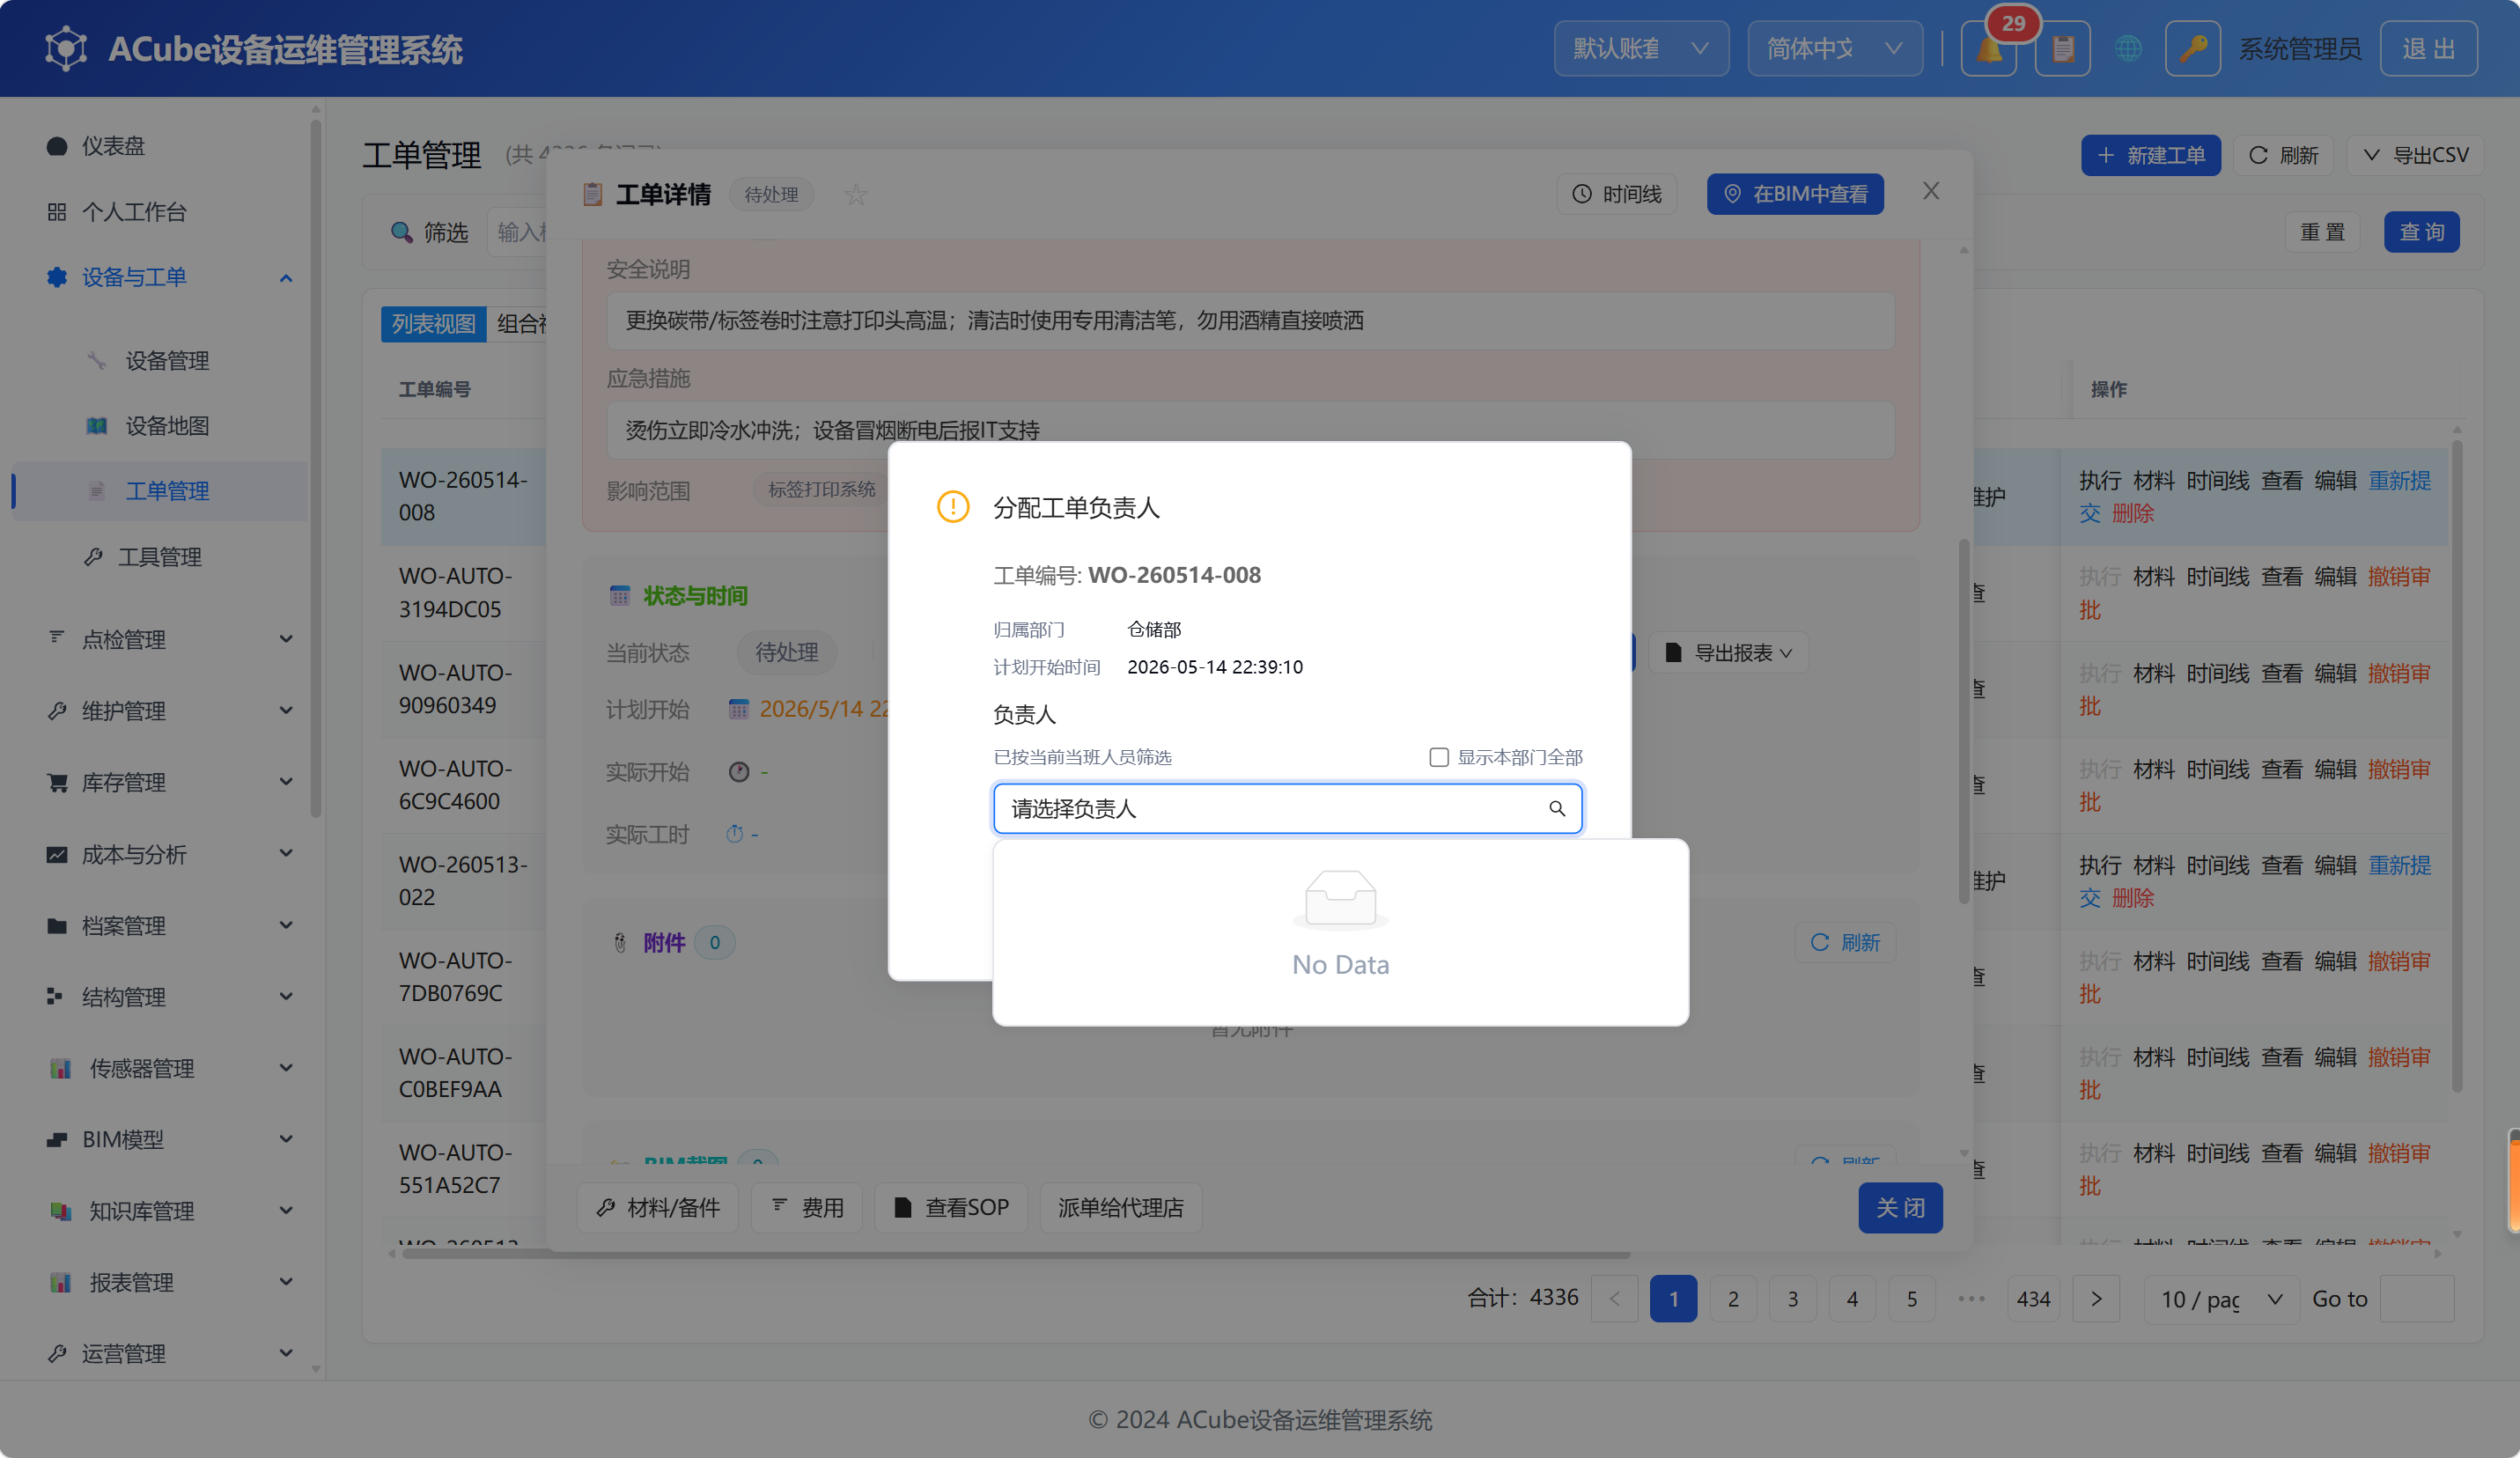
Task: Go to page 2 in pagination
Action: [x=1733, y=1299]
